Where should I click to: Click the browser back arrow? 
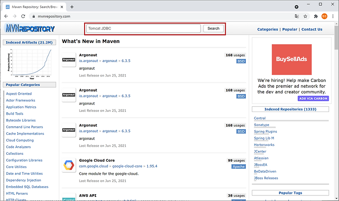(6, 16)
